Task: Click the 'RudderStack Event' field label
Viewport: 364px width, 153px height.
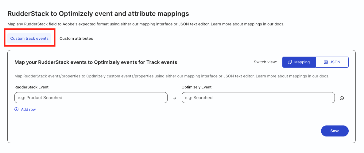Action: (x=31, y=87)
